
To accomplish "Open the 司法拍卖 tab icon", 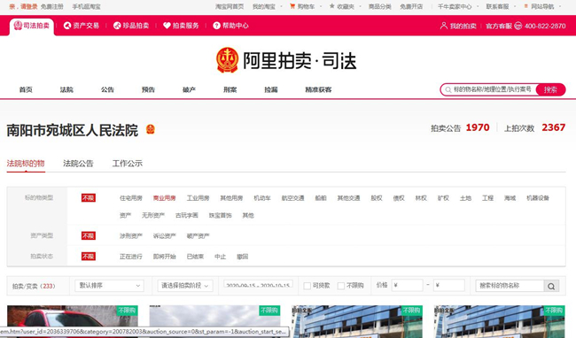I will [18, 26].
